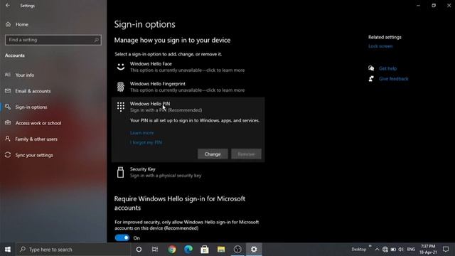This screenshot has width=455, height=256.
Task: Click the Remove PIN button
Action: 246,154
